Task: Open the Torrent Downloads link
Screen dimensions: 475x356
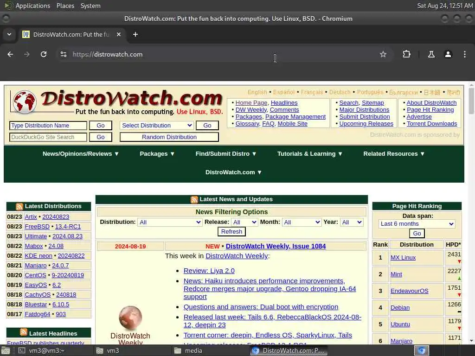Action: 432,123
